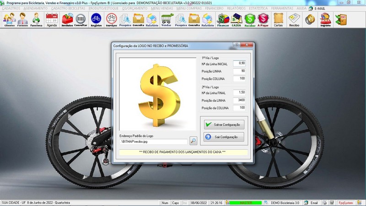Click the gold coin toolbar icon
The height and width of the screenshot is (206, 366).
[x=310, y=20]
